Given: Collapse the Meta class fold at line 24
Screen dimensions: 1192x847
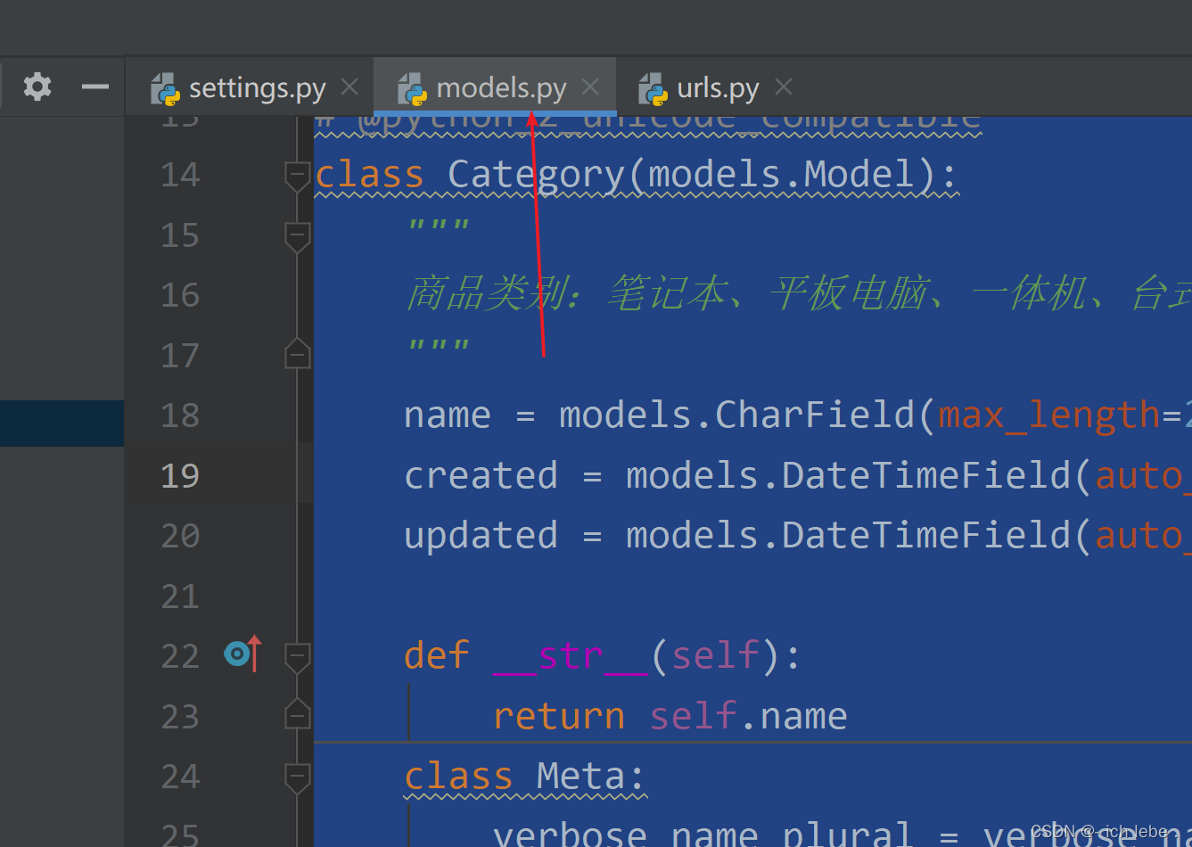Looking at the screenshot, I should (297, 777).
